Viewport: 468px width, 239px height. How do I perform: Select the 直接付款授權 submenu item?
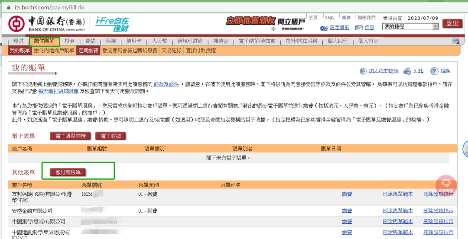click(x=201, y=51)
